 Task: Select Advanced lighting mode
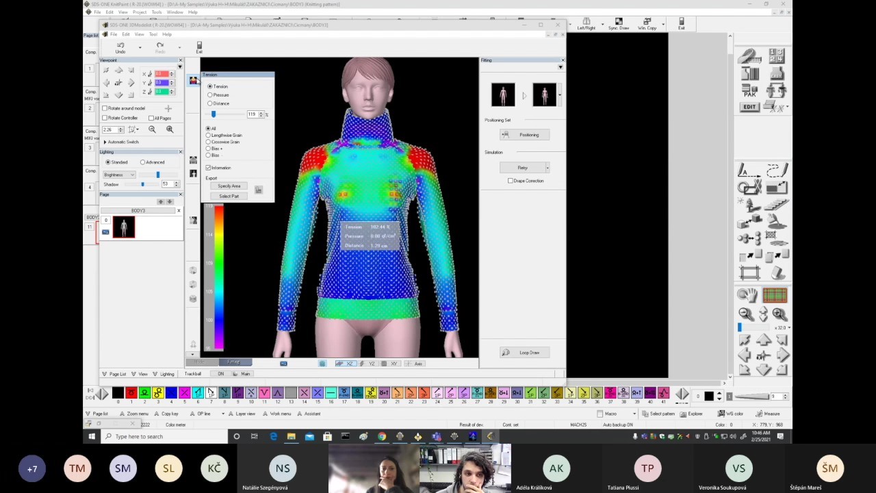(x=143, y=162)
